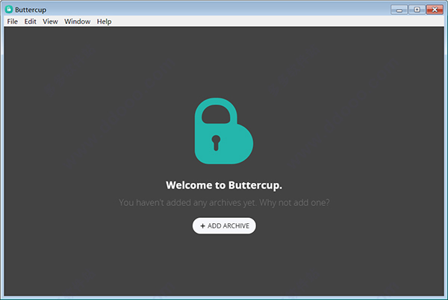This screenshot has width=448, height=300.
Task: Click the large teal padlock logo
Action: coord(224,131)
